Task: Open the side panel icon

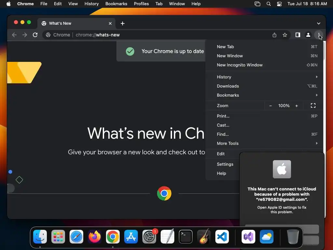Action: [x=298, y=35]
